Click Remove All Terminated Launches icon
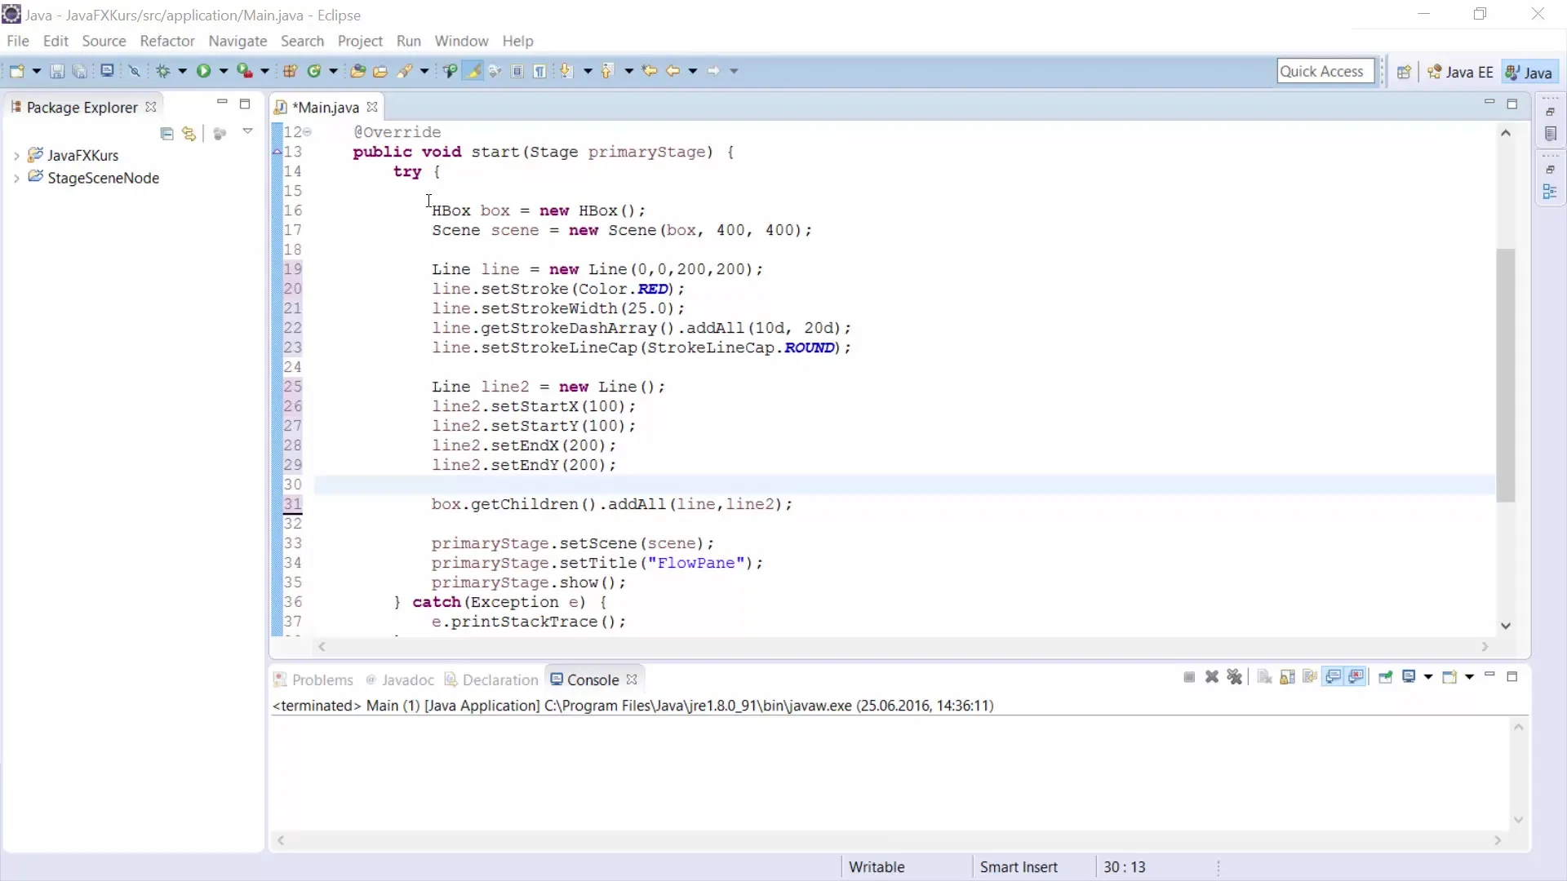This screenshot has width=1567, height=881. 1235,677
